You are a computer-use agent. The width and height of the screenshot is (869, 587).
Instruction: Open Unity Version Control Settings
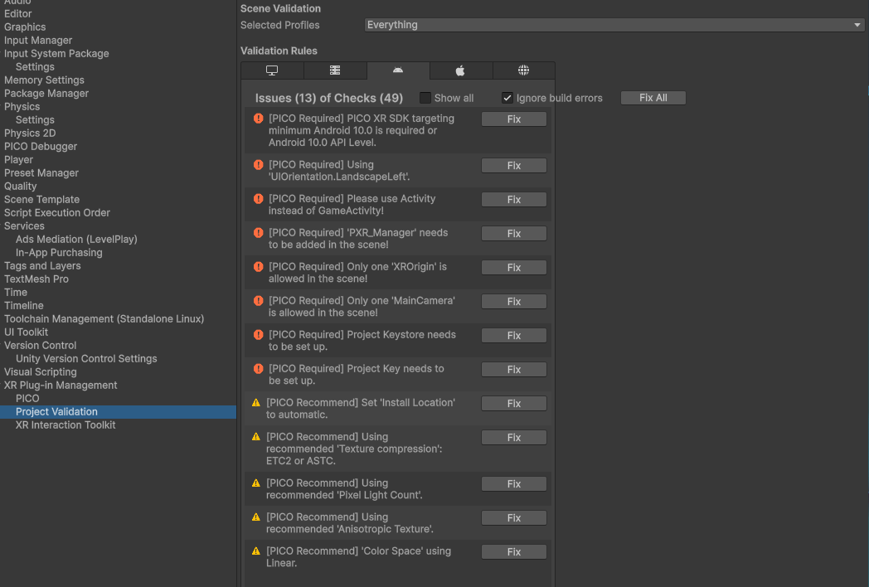(86, 359)
